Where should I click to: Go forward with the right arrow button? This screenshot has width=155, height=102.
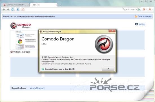[x=8, y=9]
